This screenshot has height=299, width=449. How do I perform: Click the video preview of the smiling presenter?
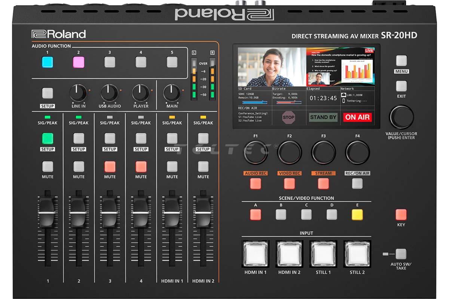[272, 67]
